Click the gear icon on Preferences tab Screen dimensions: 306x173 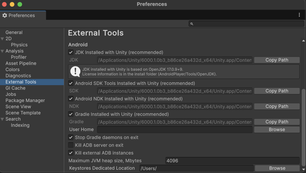coord(5,15)
